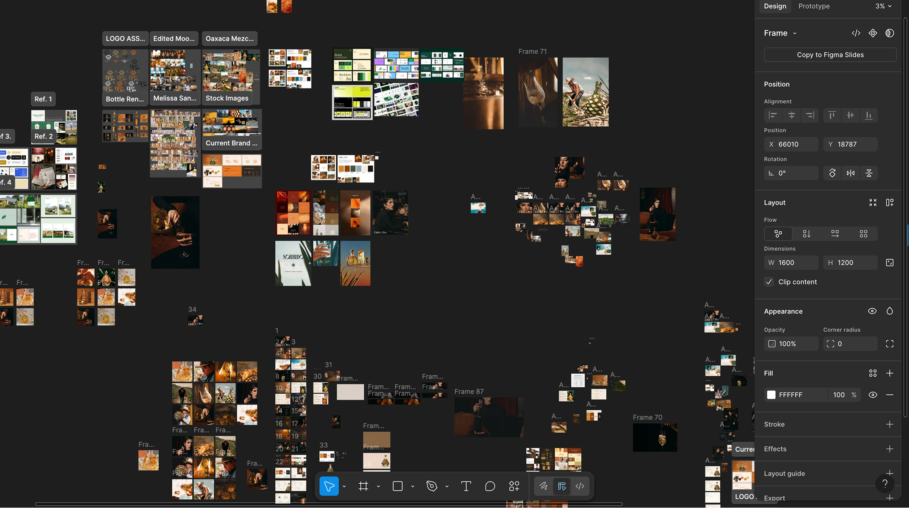Image resolution: width=909 pixels, height=508 pixels.
Task: Open the 3% zoom level dropdown
Action: pos(883,6)
